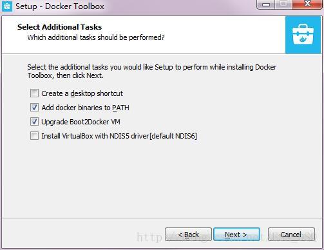Proceed by clicking the Next button
This screenshot has height=250, width=324.
click(236, 235)
